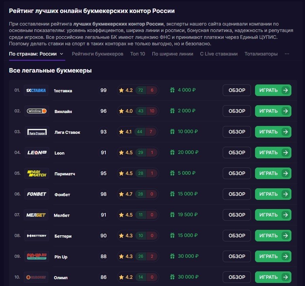This screenshot has height=286, width=305.
Task: Click the 1xставка logo
Action: click(x=36, y=90)
